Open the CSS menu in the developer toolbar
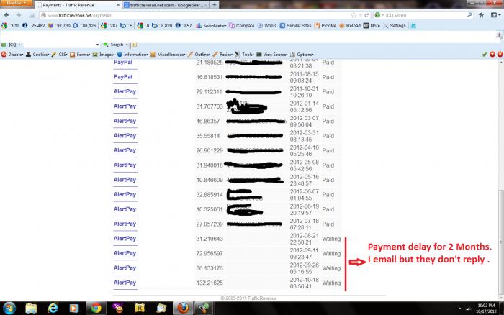 pos(60,55)
